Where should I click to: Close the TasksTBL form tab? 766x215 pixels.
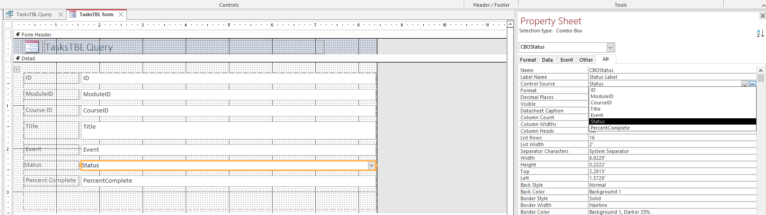point(121,14)
